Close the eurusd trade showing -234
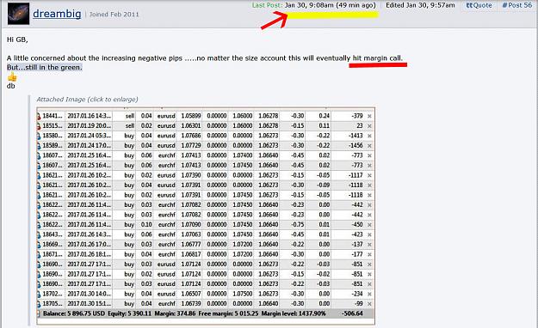 click(369, 295)
